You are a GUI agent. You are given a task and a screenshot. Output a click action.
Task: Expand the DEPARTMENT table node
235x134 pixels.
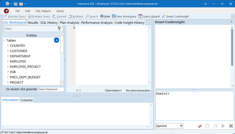8,56
